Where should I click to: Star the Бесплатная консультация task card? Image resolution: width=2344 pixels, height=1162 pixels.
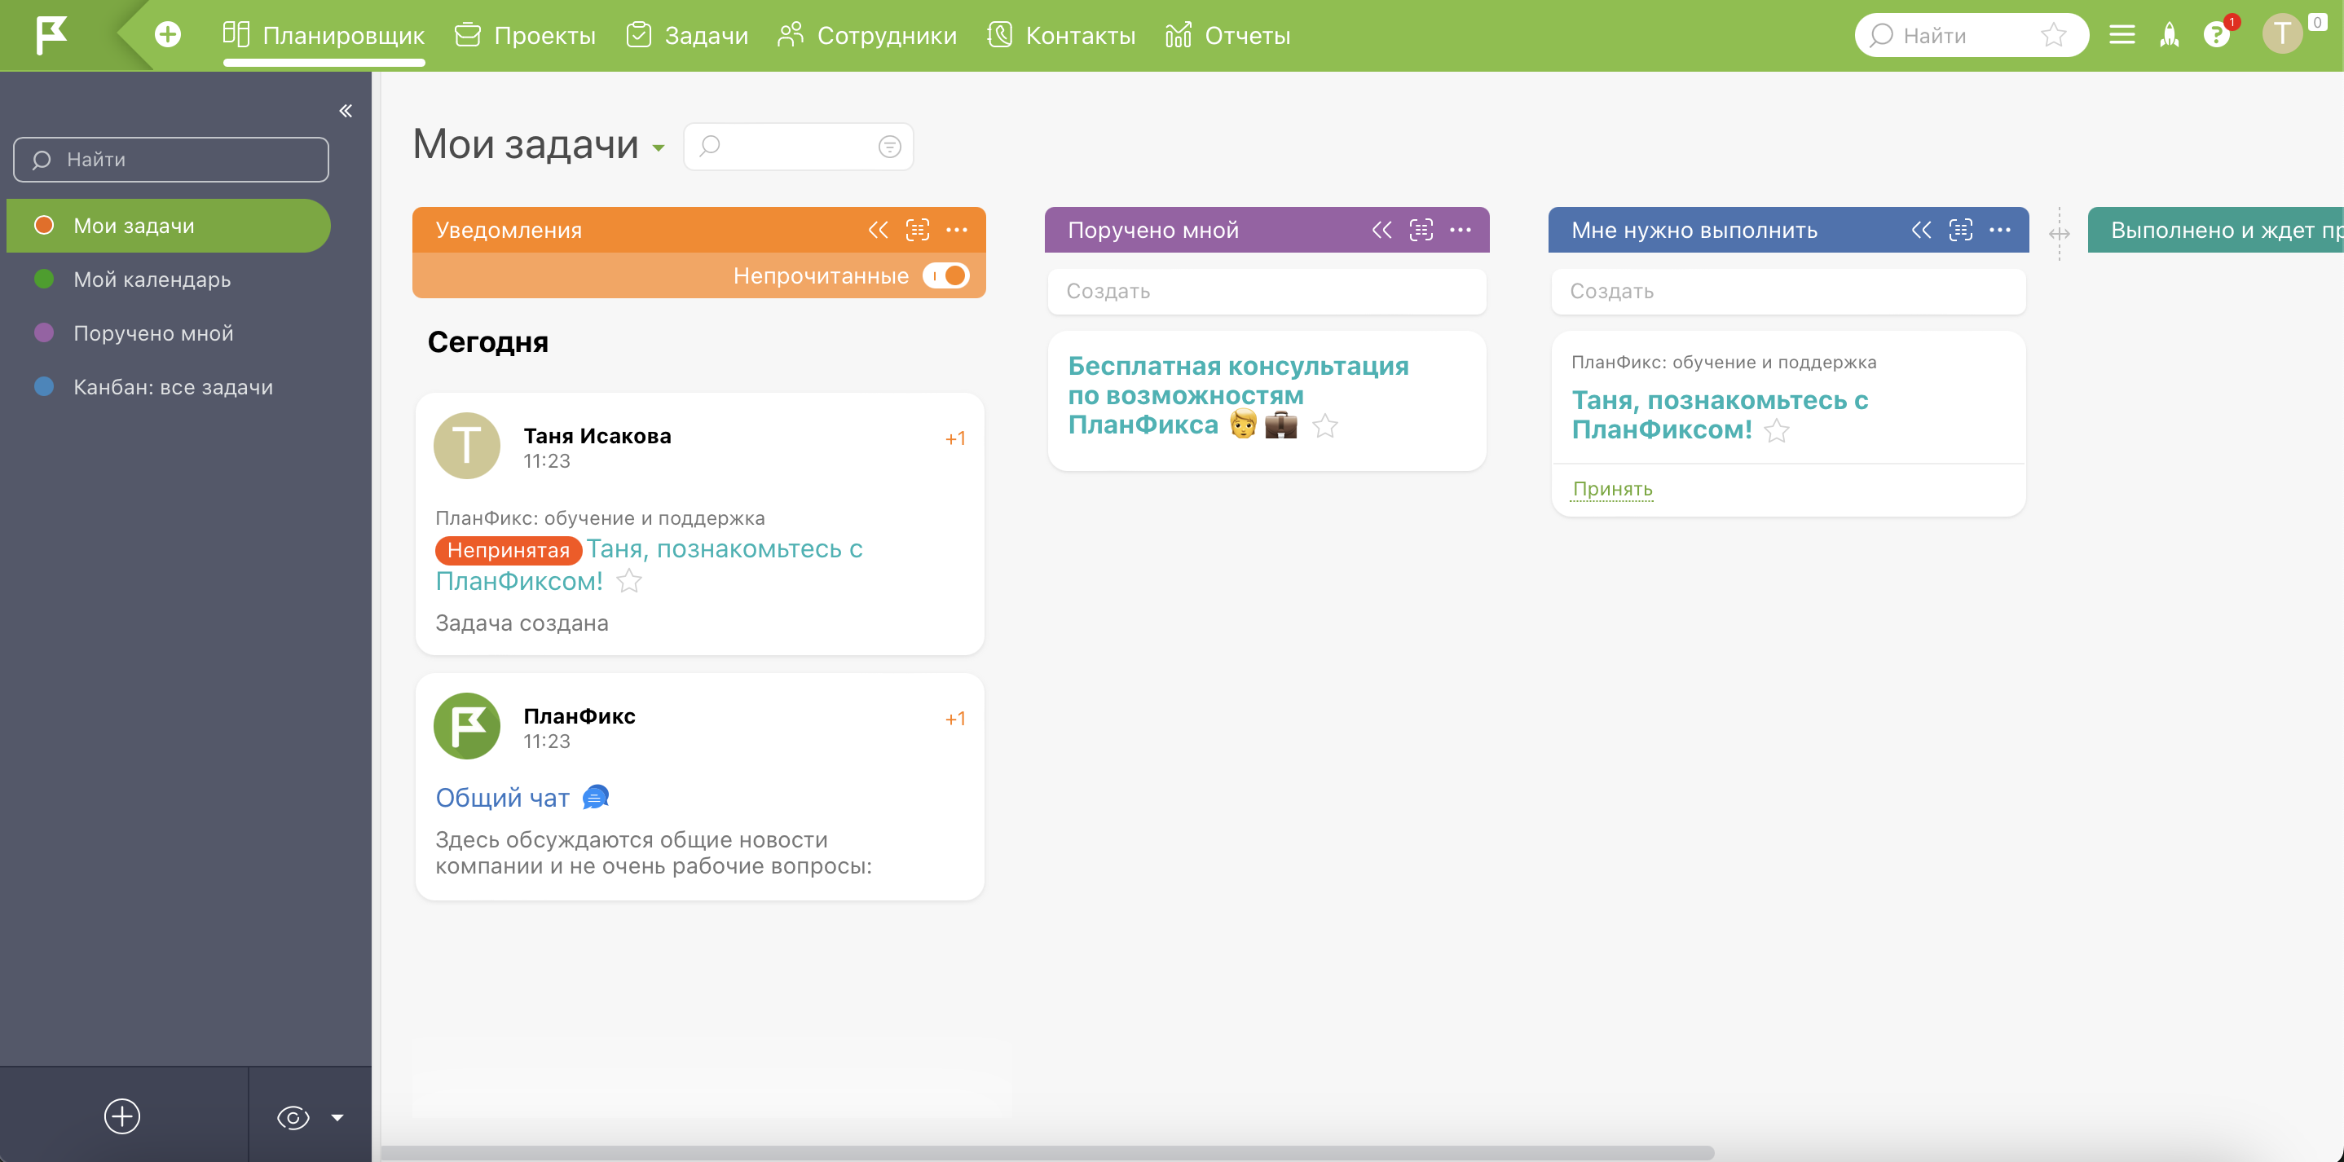coord(1325,426)
